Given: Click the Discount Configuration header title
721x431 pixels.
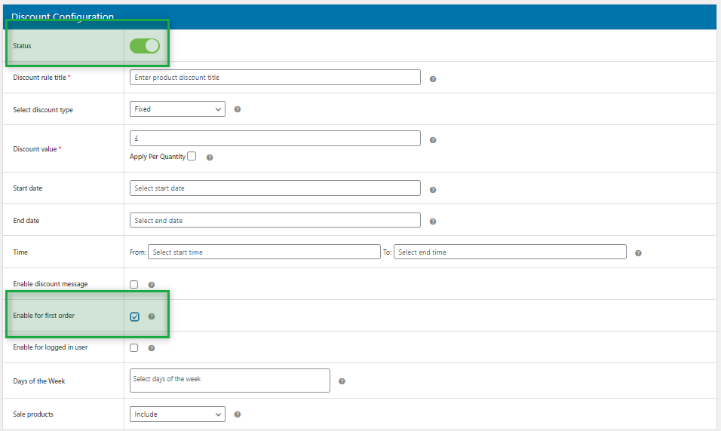Looking at the screenshot, I should point(63,17).
